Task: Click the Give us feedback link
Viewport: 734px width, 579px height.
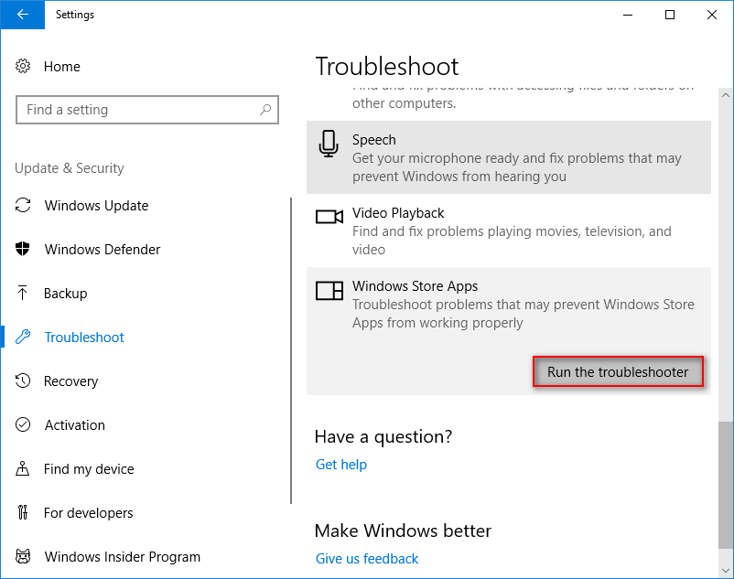Action: 366,559
